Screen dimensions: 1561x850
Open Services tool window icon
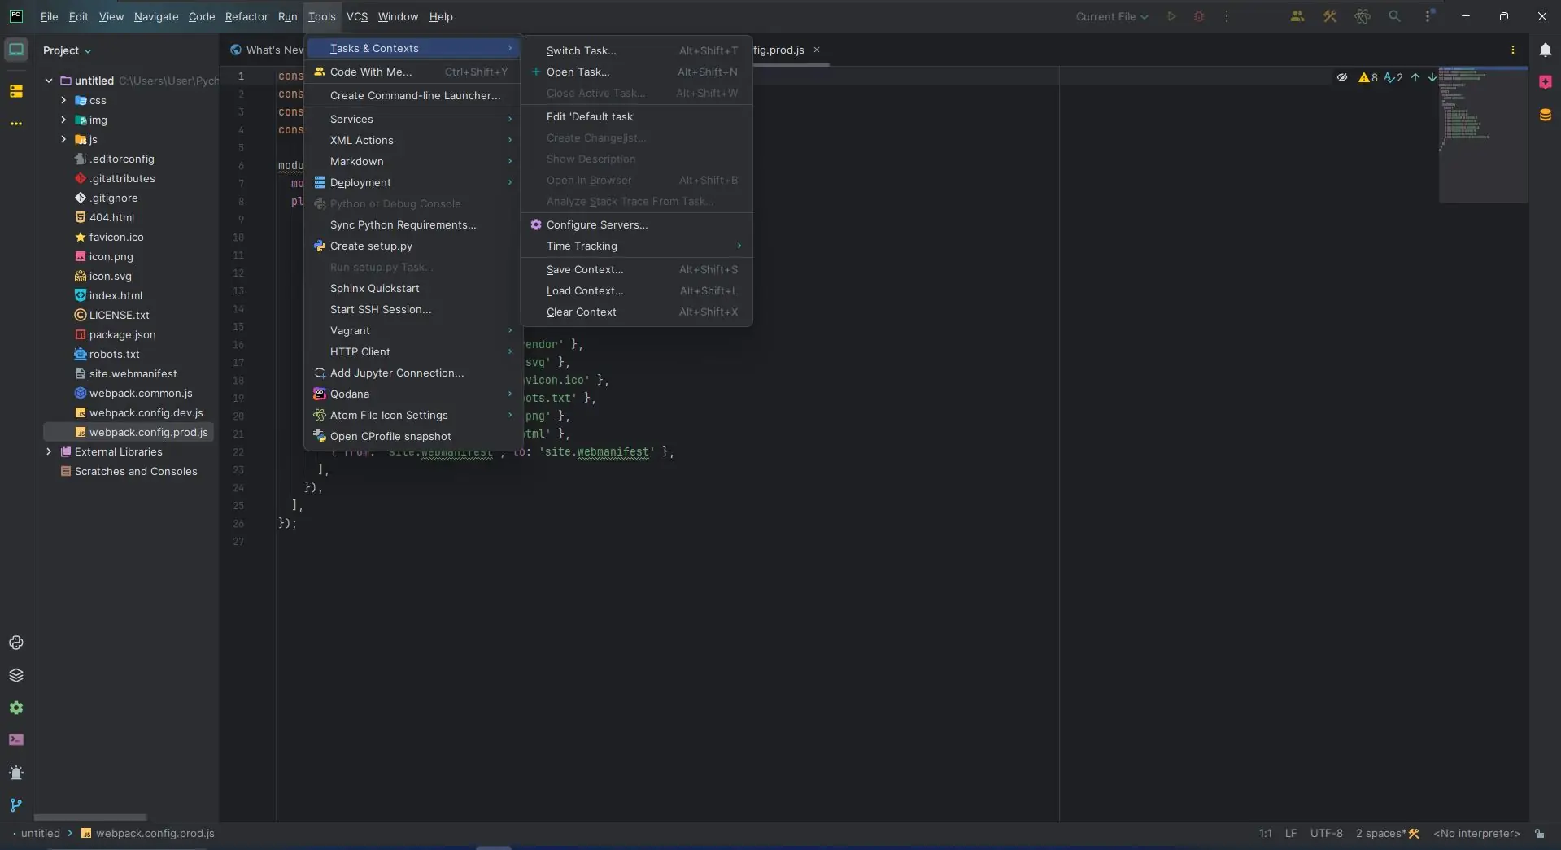coord(16,708)
